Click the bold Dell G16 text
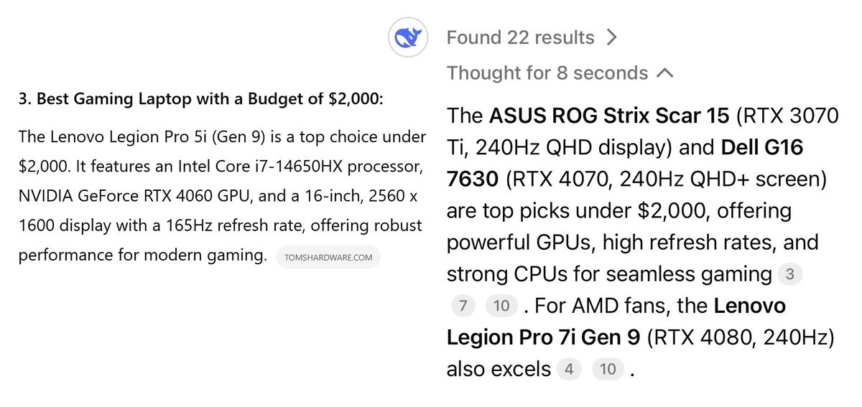The height and width of the screenshot is (407, 862). tap(761, 147)
